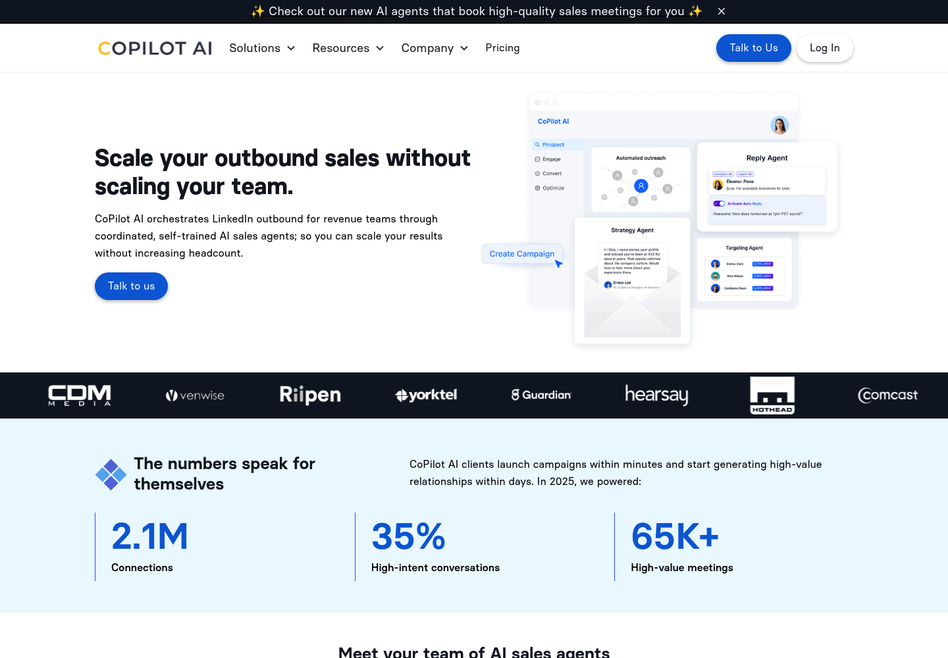Expand the Company dropdown chevron
948x658 pixels.
click(x=464, y=48)
